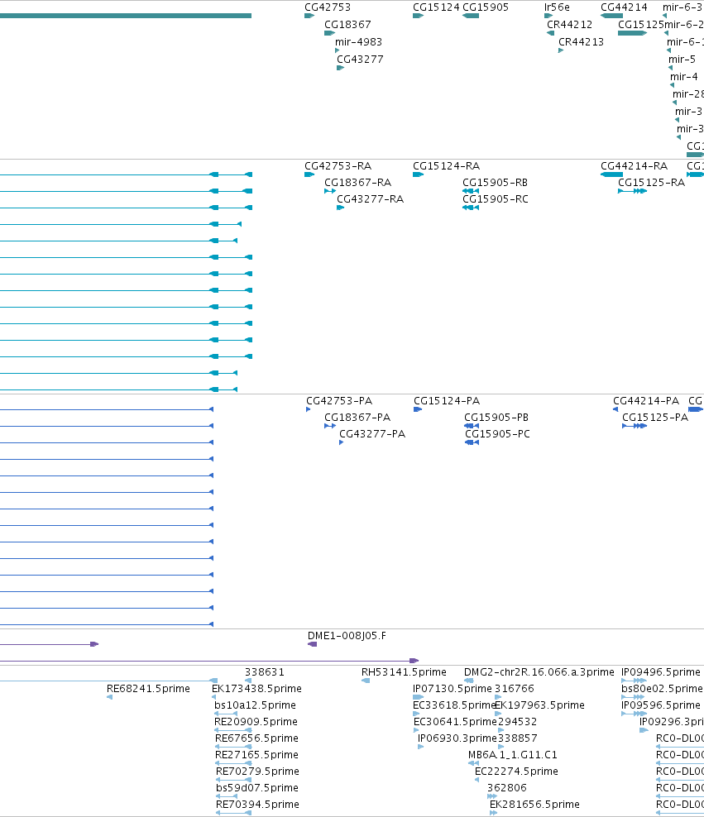Select the CR44213 gene label
Viewport: 704px width, 817px height.
point(581,41)
